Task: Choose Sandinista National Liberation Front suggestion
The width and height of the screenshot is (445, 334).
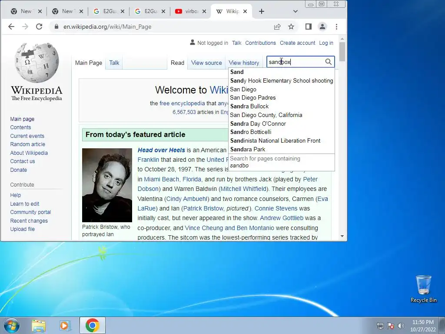Action: [x=282, y=140]
